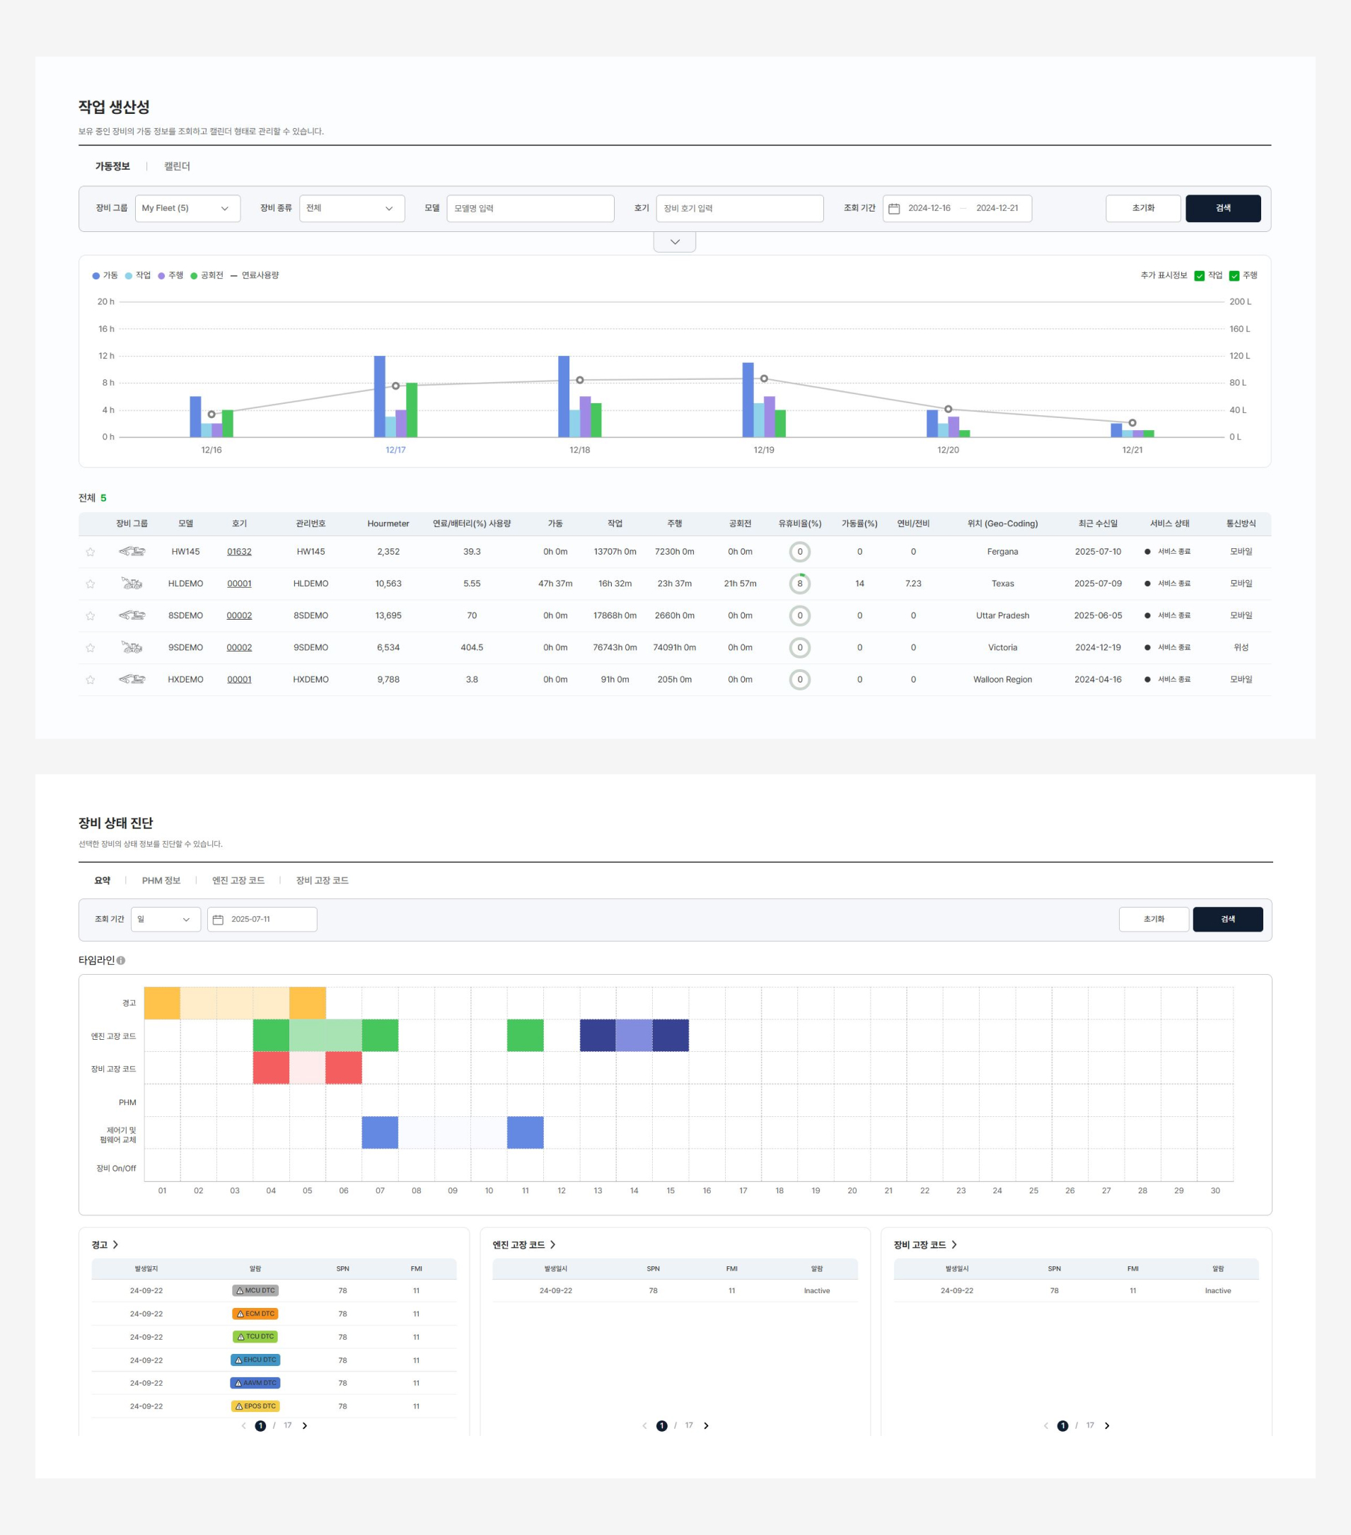Go to next page in 경고 table

coord(305,1425)
